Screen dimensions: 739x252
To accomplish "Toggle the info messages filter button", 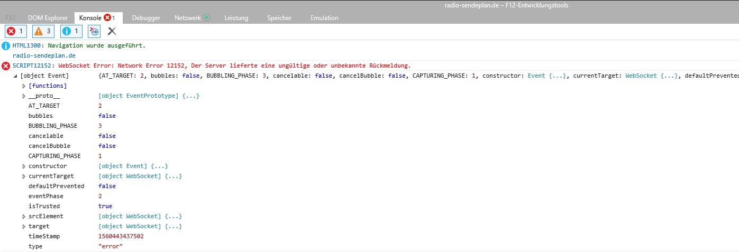I will pyautogui.click(x=71, y=31).
